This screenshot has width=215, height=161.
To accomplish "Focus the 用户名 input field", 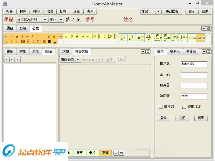I will (194, 64).
